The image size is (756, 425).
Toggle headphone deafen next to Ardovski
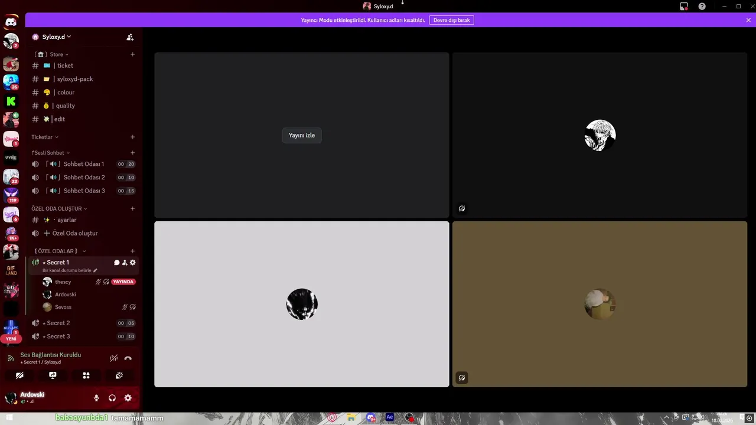tap(112, 398)
